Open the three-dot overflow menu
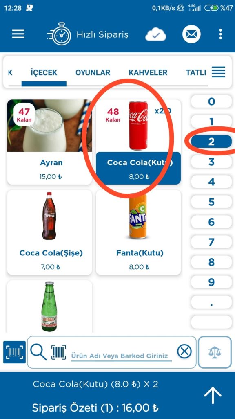 point(220,34)
